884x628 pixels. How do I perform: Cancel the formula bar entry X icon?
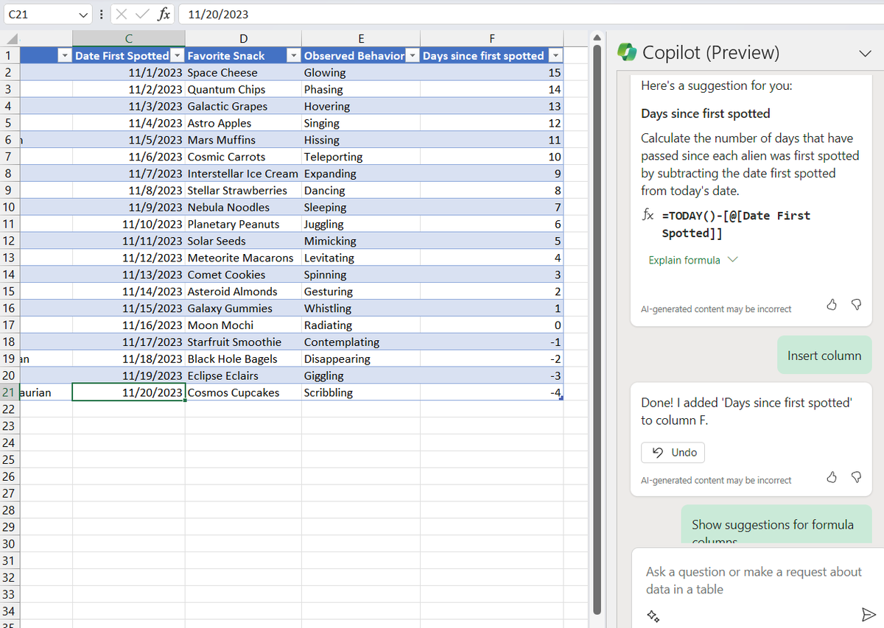123,14
